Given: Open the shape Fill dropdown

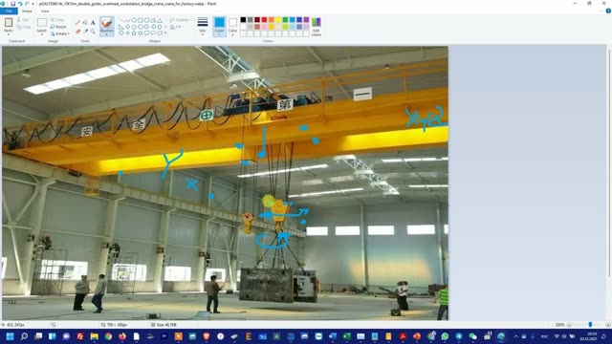Looking at the screenshot, I should (177, 27).
